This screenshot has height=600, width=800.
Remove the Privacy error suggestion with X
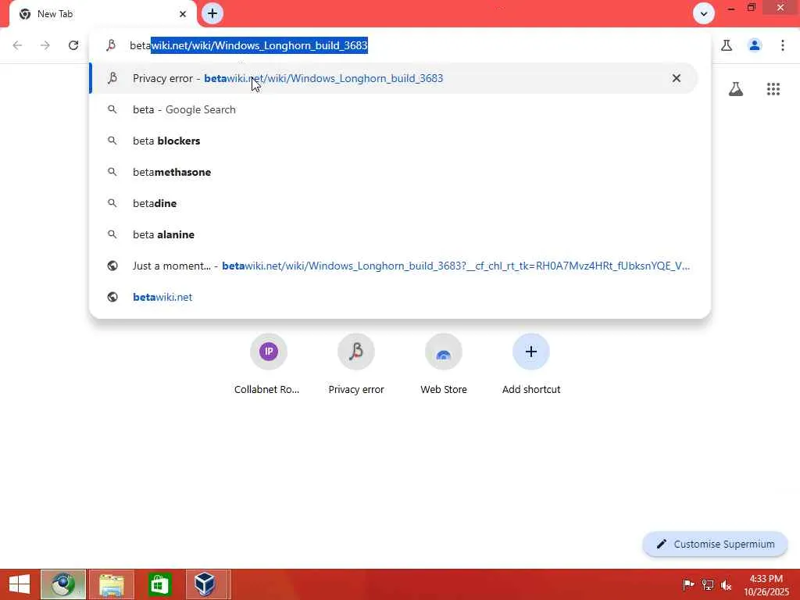(x=676, y=78)
